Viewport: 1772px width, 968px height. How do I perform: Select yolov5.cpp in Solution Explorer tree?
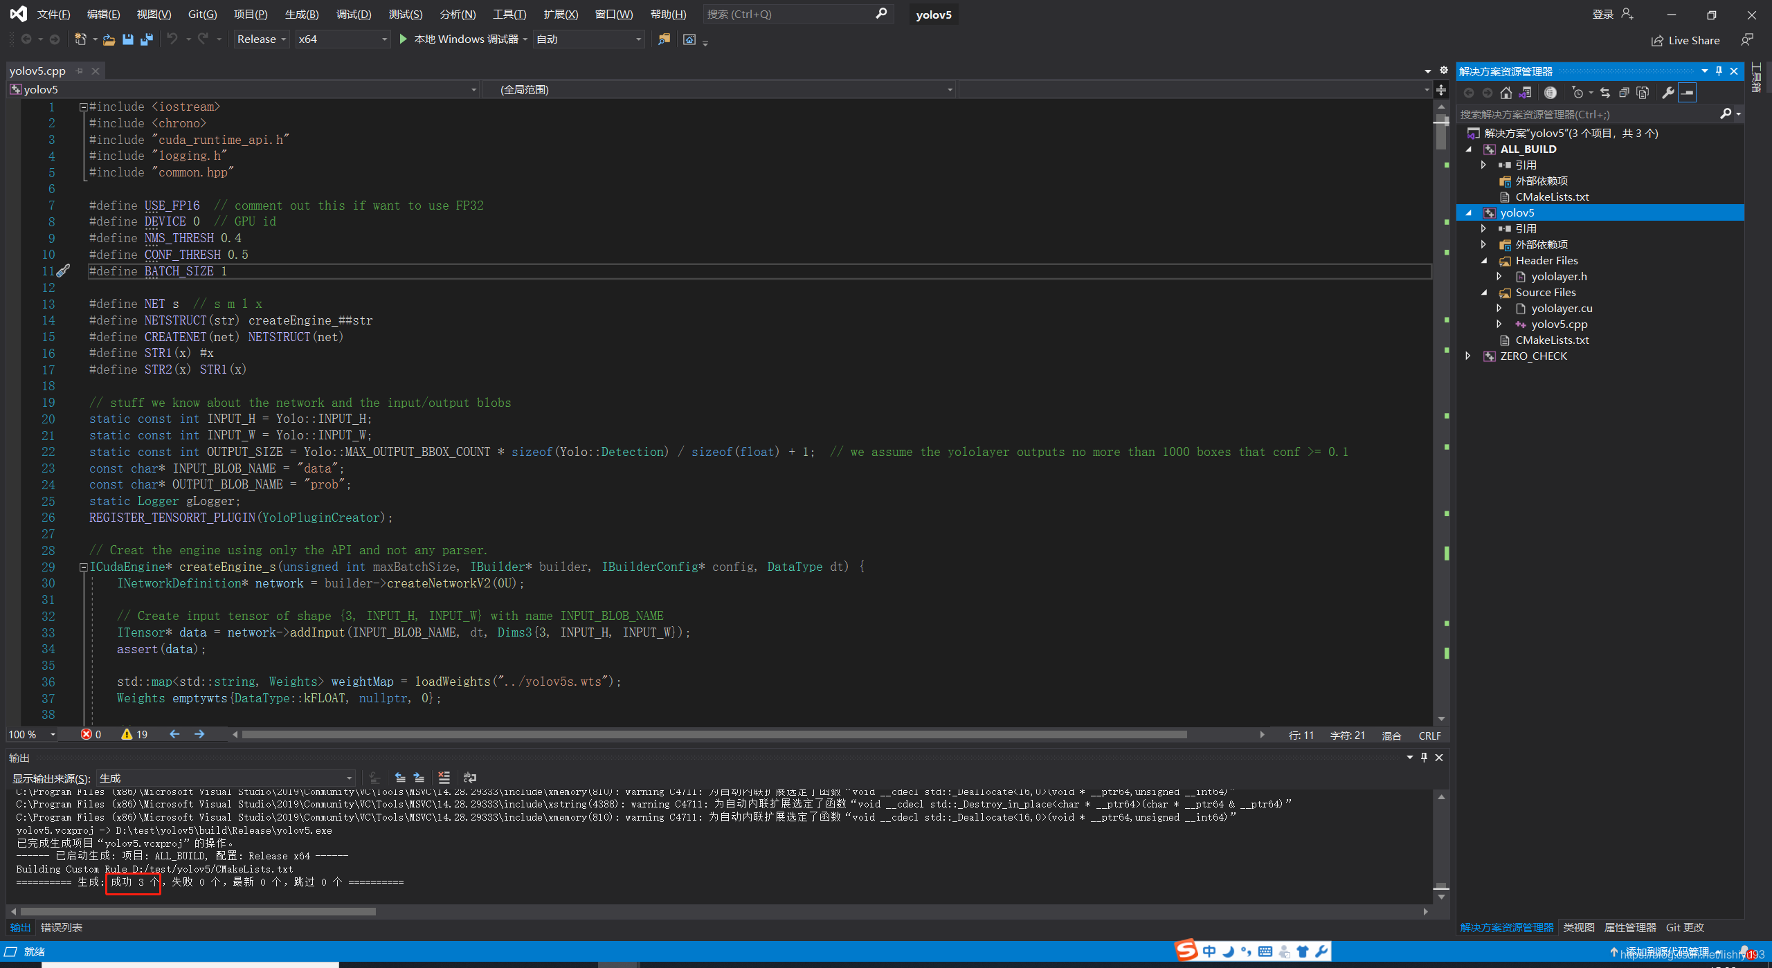(x=1559, y=325)
